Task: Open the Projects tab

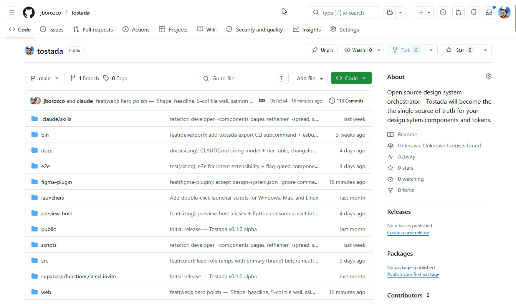Action: pyautogui.click(x=173, y=30)
